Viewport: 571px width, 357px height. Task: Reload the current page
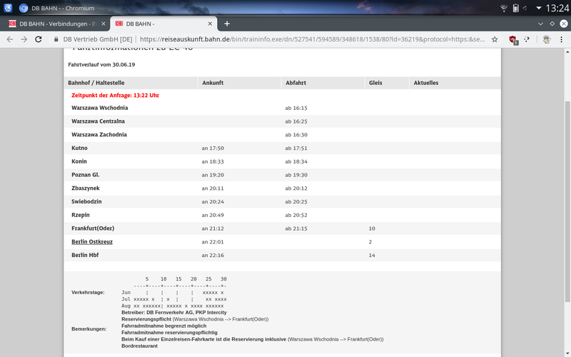[39, 39]
